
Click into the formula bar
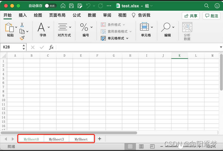click(x=138, y=47)
